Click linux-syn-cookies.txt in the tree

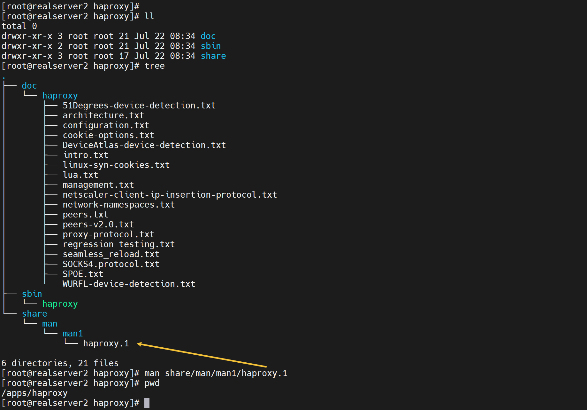click(x=116, y=165)
